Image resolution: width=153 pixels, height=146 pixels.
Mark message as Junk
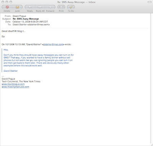pyautogui.click(x=17, y=7)
